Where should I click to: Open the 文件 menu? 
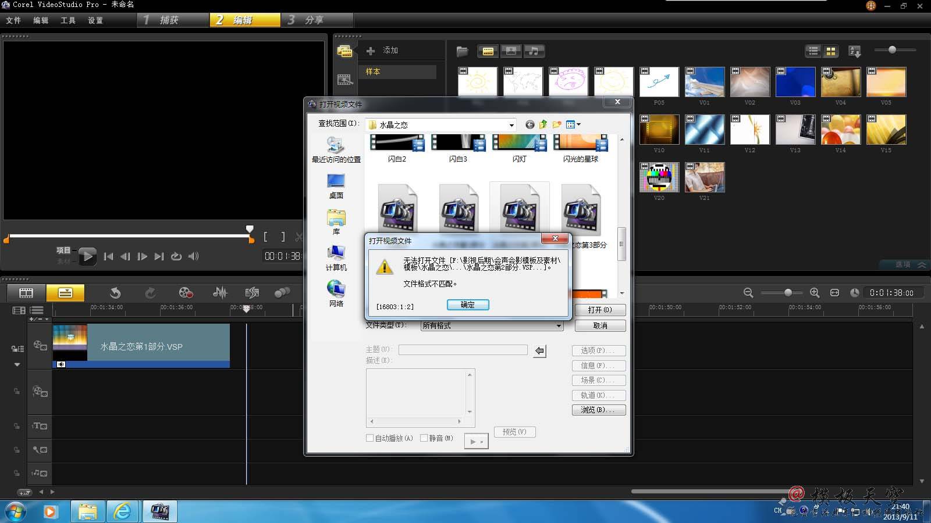click(13, 20)
